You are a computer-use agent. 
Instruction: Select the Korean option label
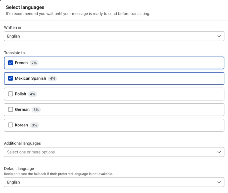21,125
